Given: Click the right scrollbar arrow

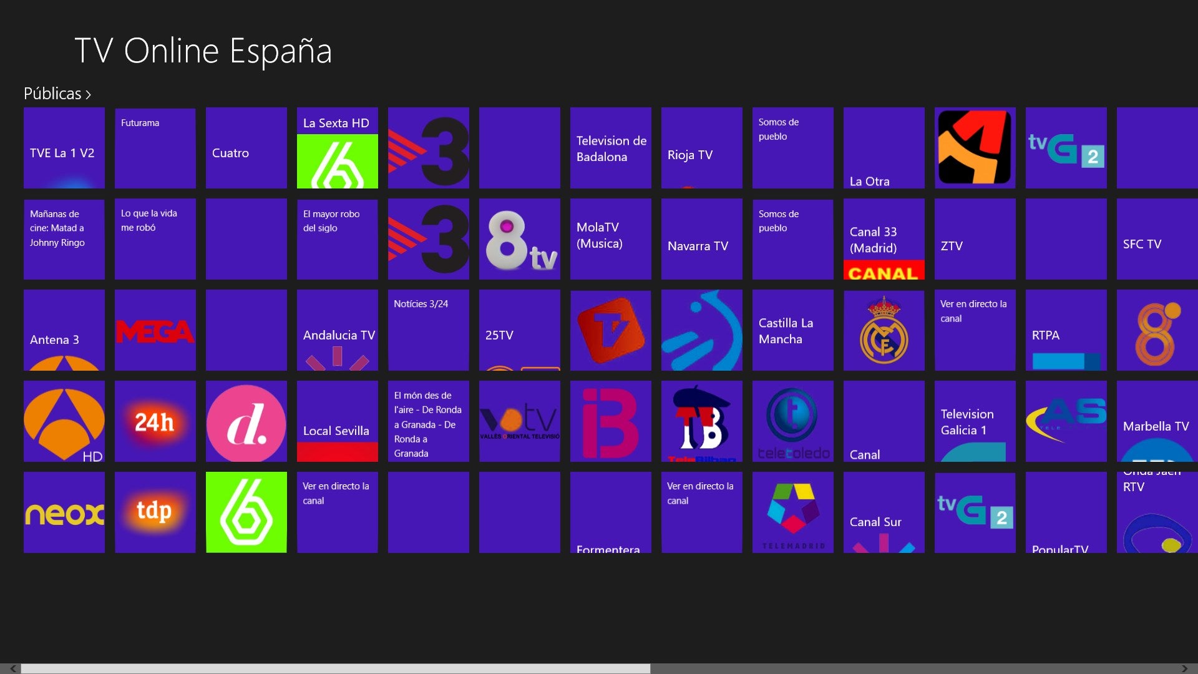Looking at the screenshot, I should (x=1184, y=668).
